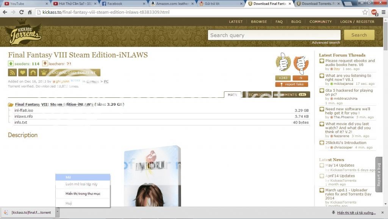The width and height of the screenshot is (388, 219).
Task: Click the torrent file icon in downloads bar
Action: [6, 212]
